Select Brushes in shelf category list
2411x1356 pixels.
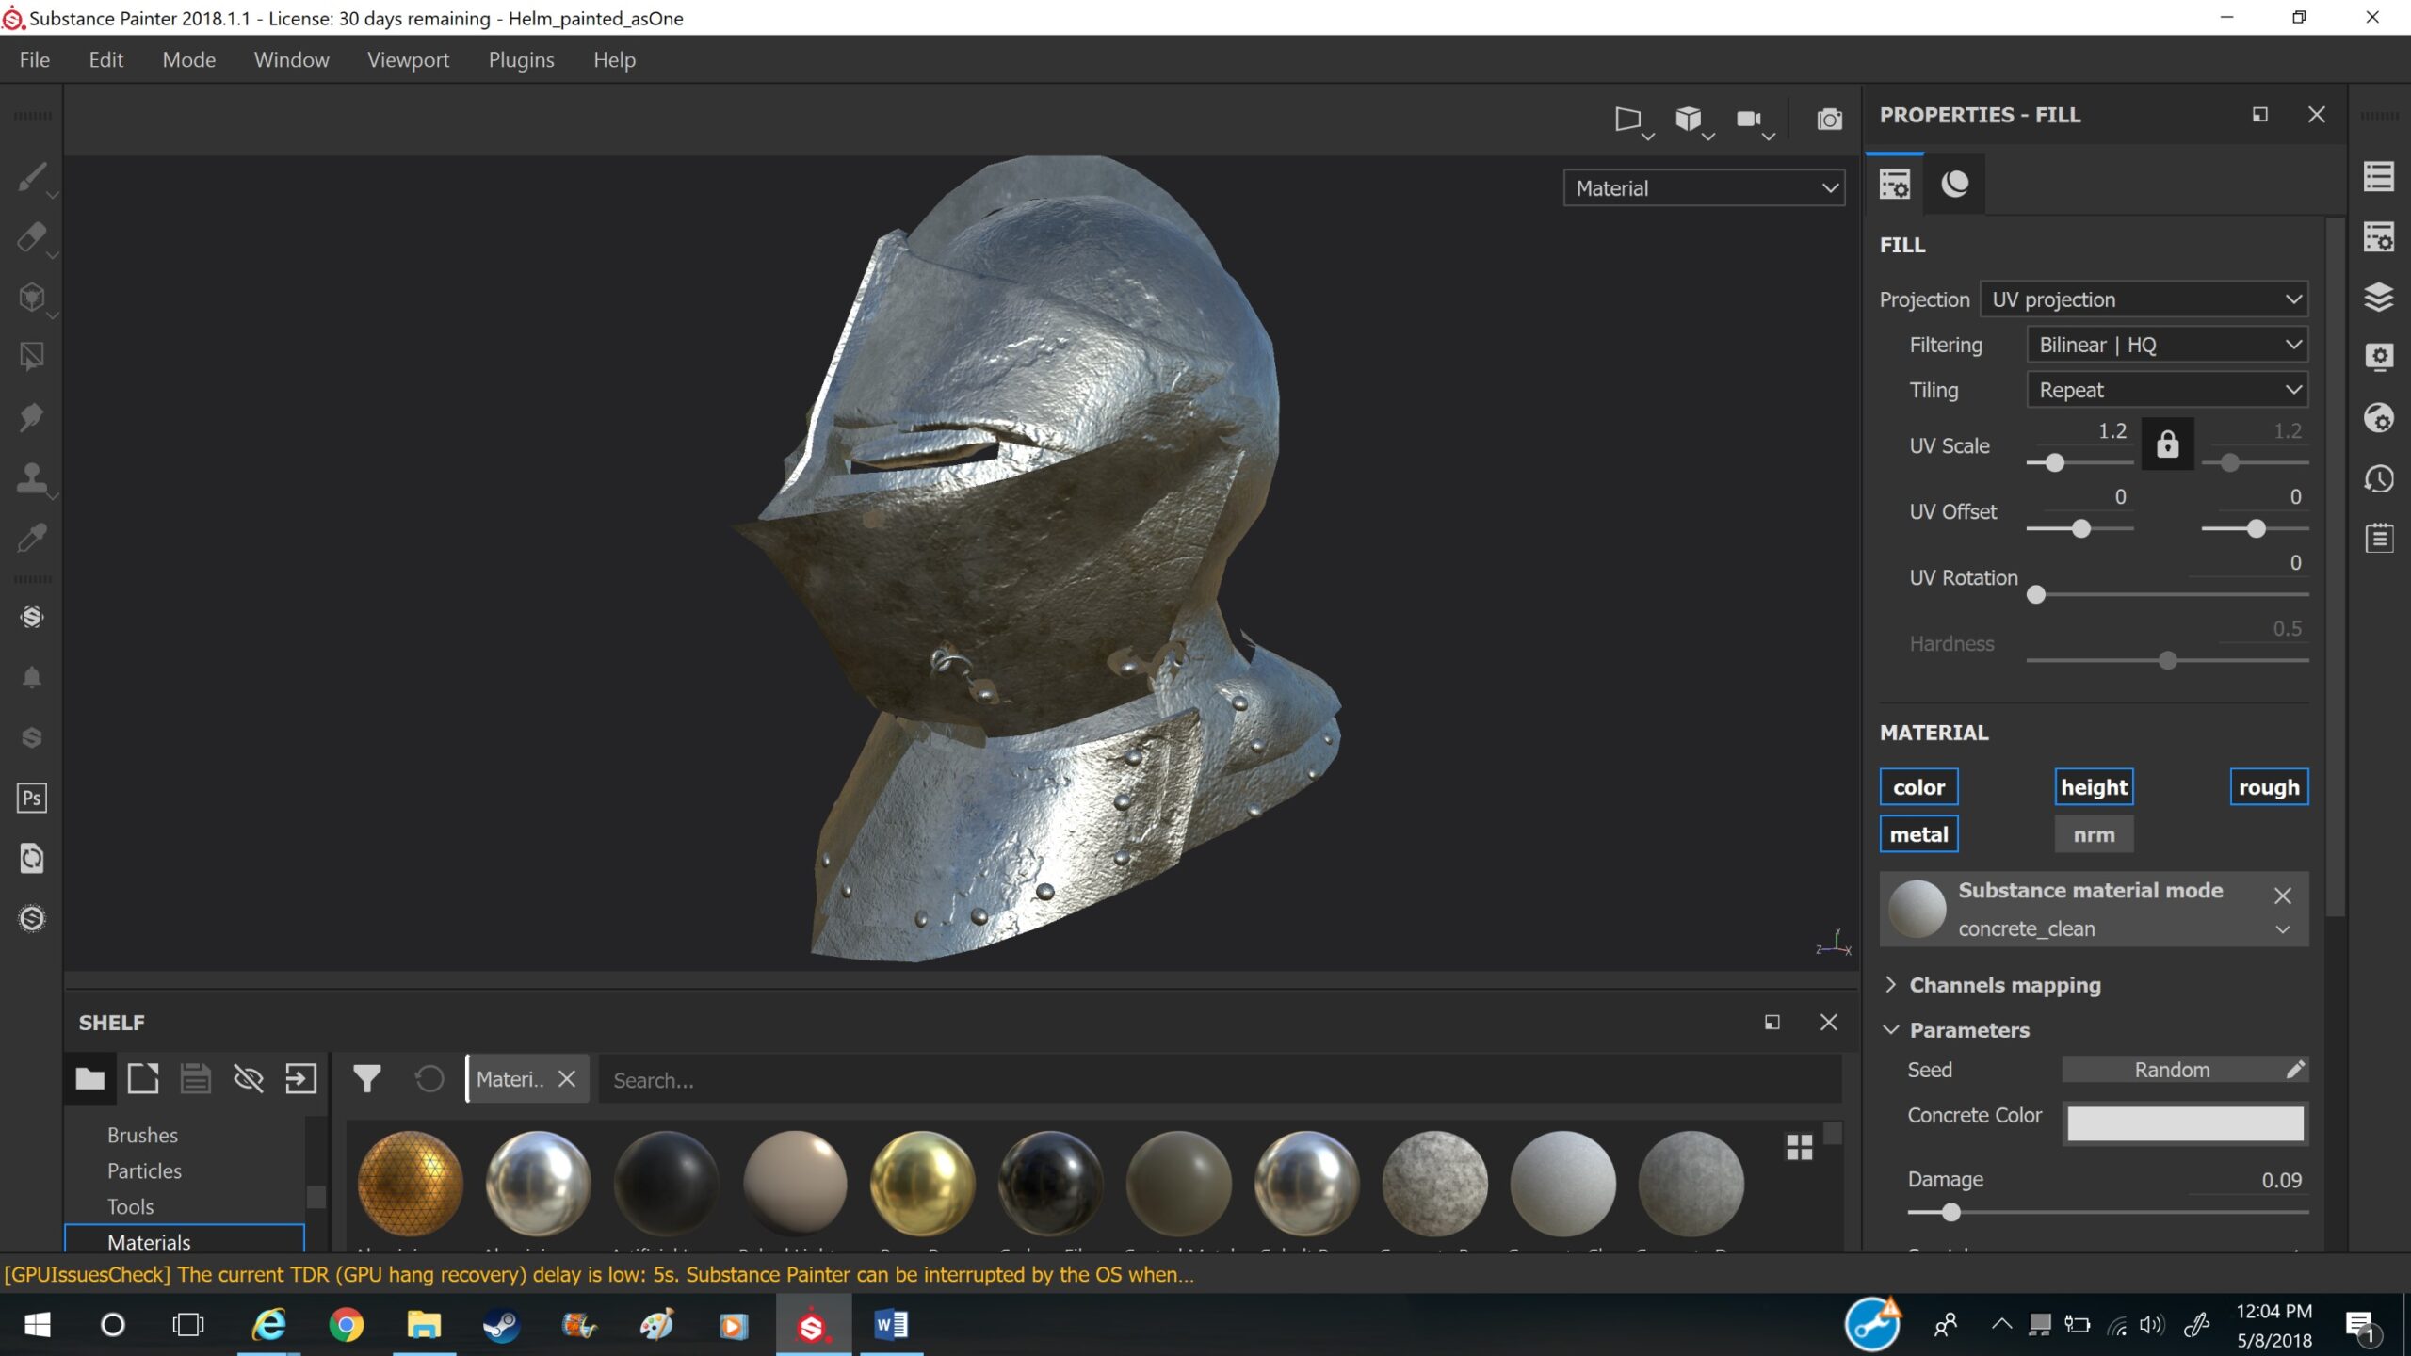[142, 1135]
